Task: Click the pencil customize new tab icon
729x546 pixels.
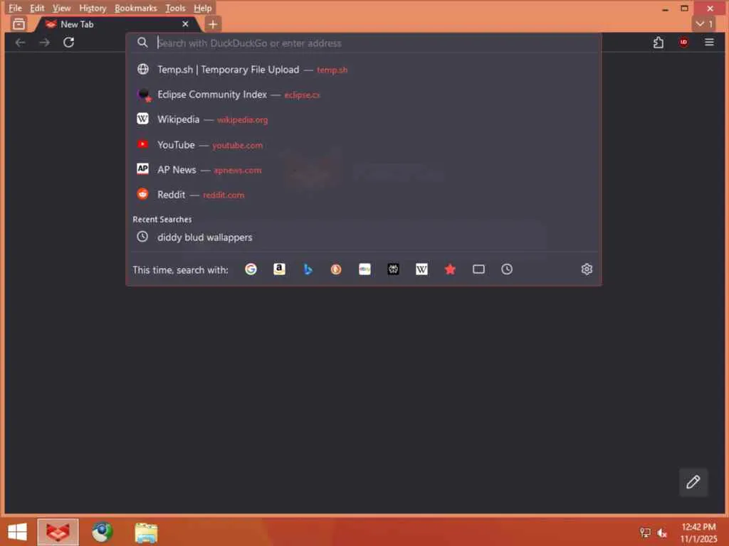Action: [693, 482]
